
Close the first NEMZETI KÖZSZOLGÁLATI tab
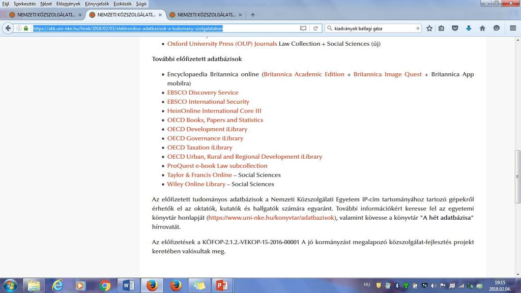[x=80, y=15]
